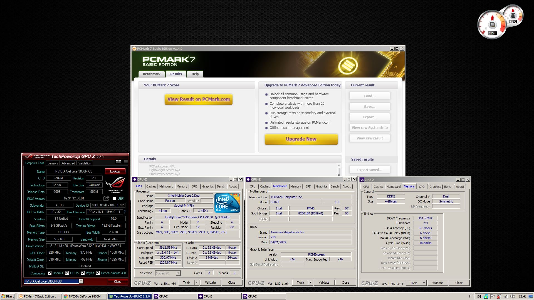Switch to the PCMark 7 Basic Edition taskbar item
This screenshot has height=300, width=534.
click(39, 296)
